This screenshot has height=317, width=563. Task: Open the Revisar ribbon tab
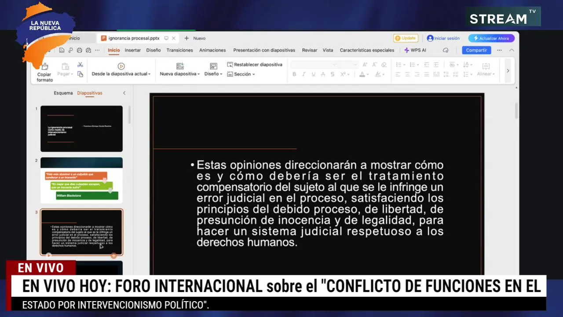(x=309, y=50)
